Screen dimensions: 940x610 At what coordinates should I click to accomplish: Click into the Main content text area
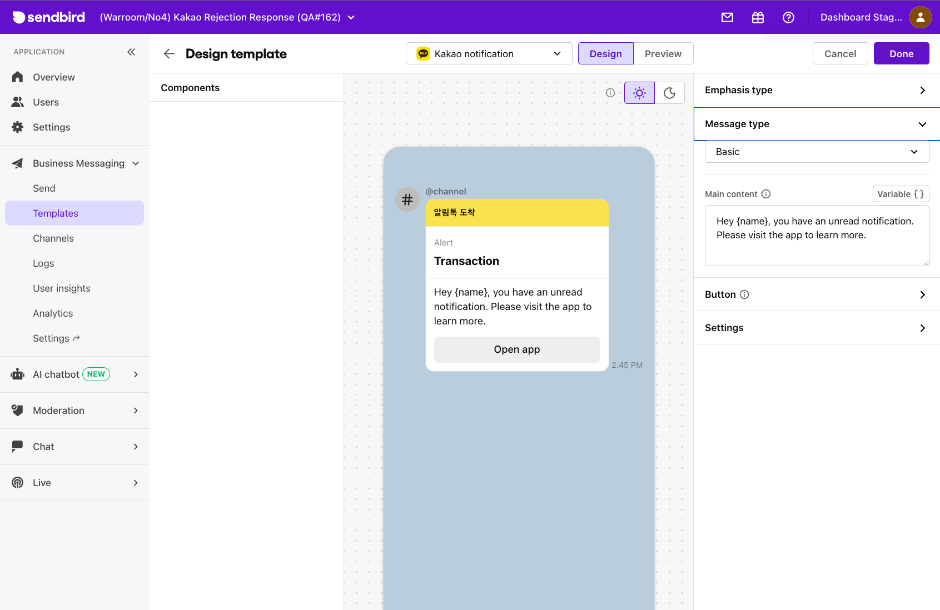[x=817, y=236]
